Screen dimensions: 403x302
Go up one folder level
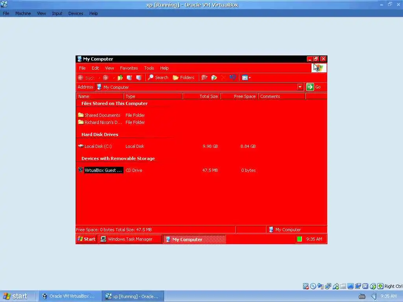coord(120,77)
